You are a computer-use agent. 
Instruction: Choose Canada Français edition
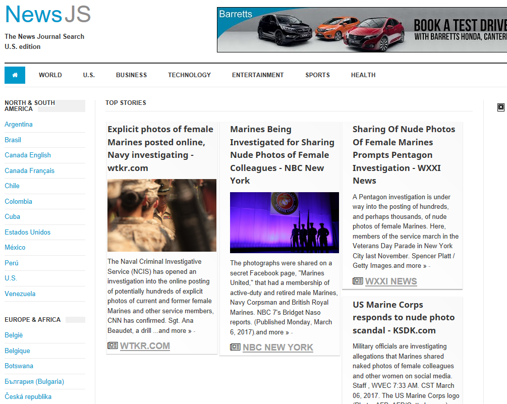click(29, 170)
